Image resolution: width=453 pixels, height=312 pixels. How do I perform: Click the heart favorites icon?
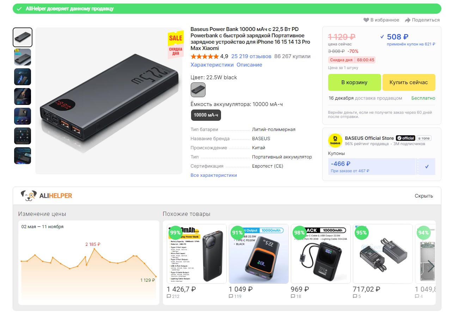pyautogui.click(x=366, y=20)
